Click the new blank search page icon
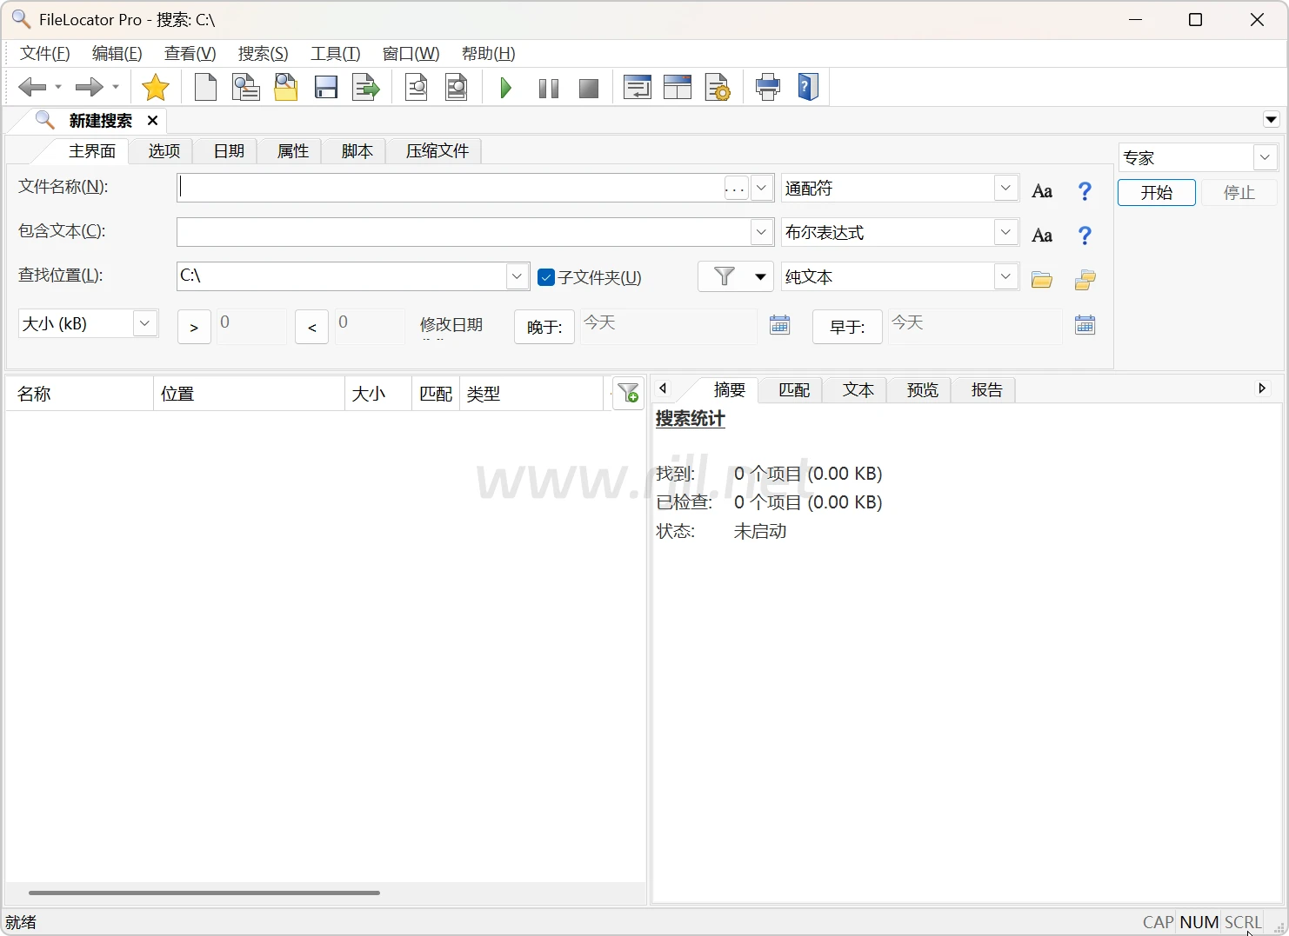 click(x=205, y=88)
